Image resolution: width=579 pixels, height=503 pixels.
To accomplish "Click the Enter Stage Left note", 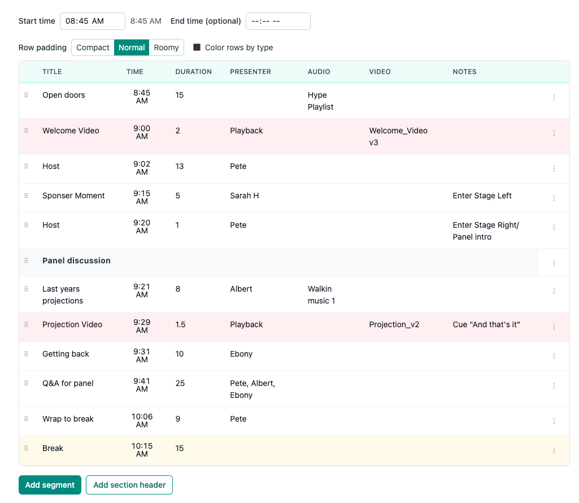I will 482,196.
